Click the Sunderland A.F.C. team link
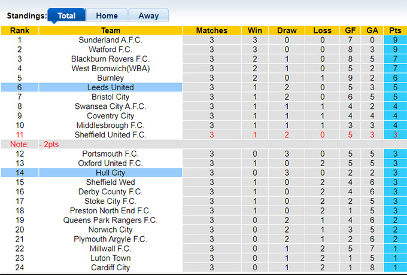Image resolution: width=407 pixels, height=275 pixels. tap(111, 40)
